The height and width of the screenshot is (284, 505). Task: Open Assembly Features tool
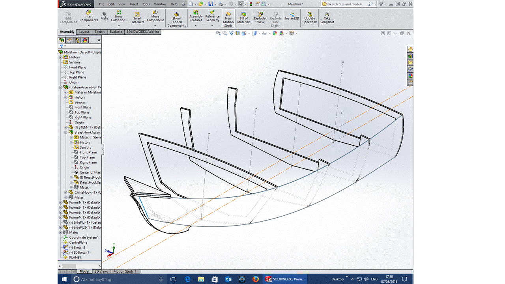[x=196, y=16]
